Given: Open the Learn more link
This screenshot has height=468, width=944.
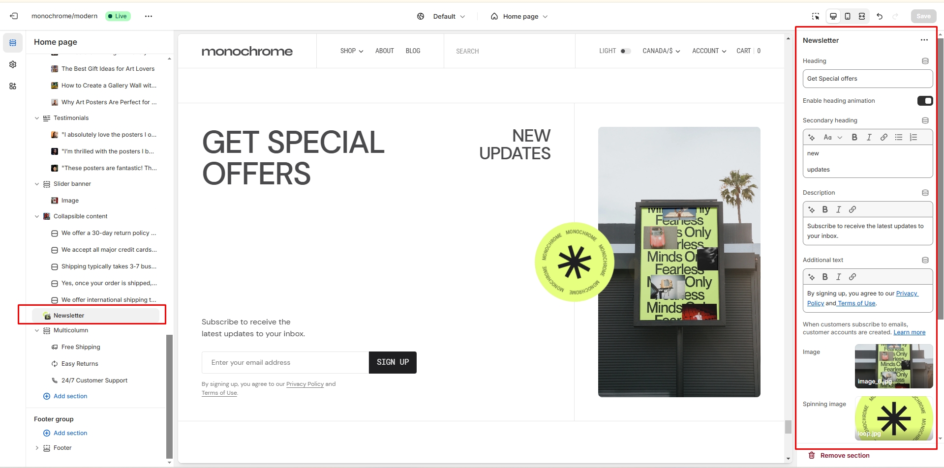Looking at the screenshot, I should tap(909, 332).
